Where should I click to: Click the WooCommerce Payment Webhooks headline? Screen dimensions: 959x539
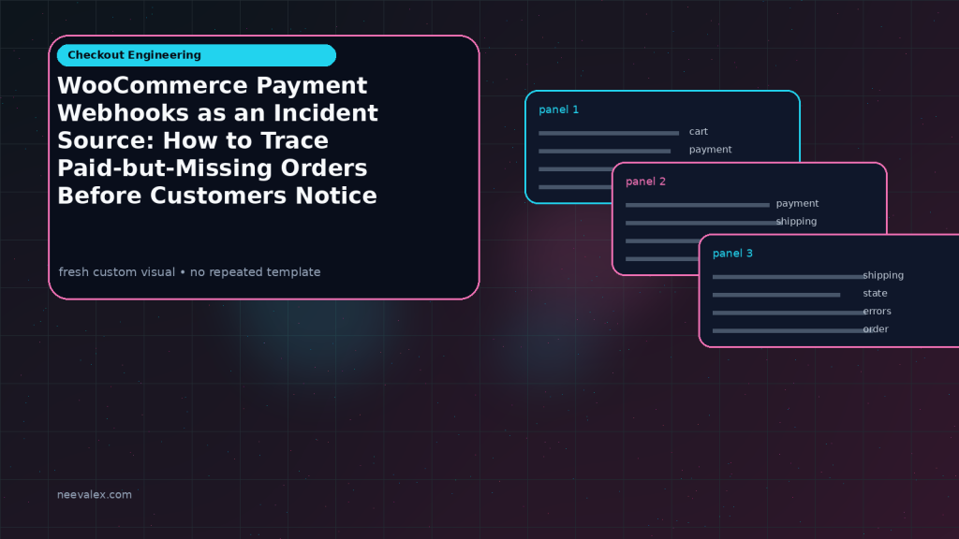coord(217,140)
